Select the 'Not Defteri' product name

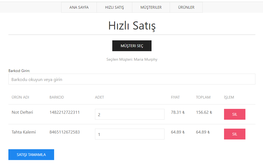click(22, 112)
